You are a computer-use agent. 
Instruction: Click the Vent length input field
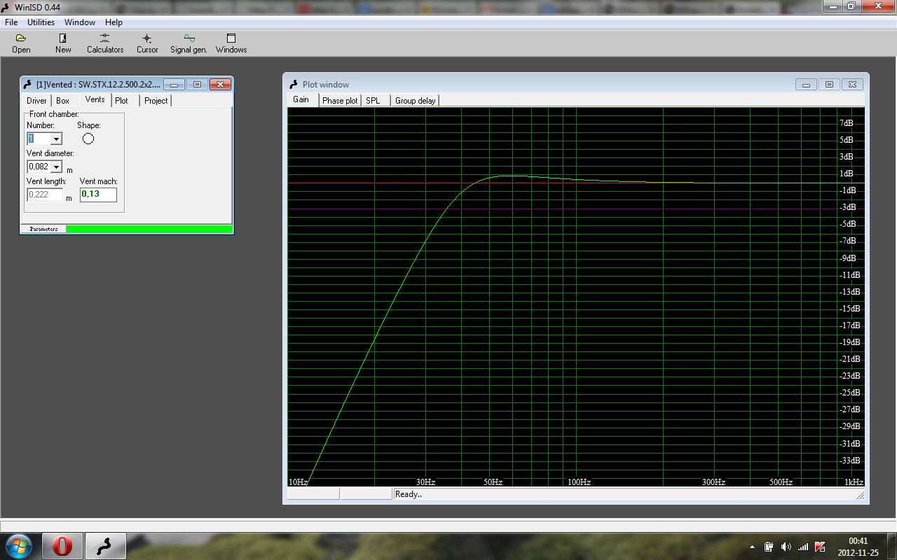tap(45, 195)
